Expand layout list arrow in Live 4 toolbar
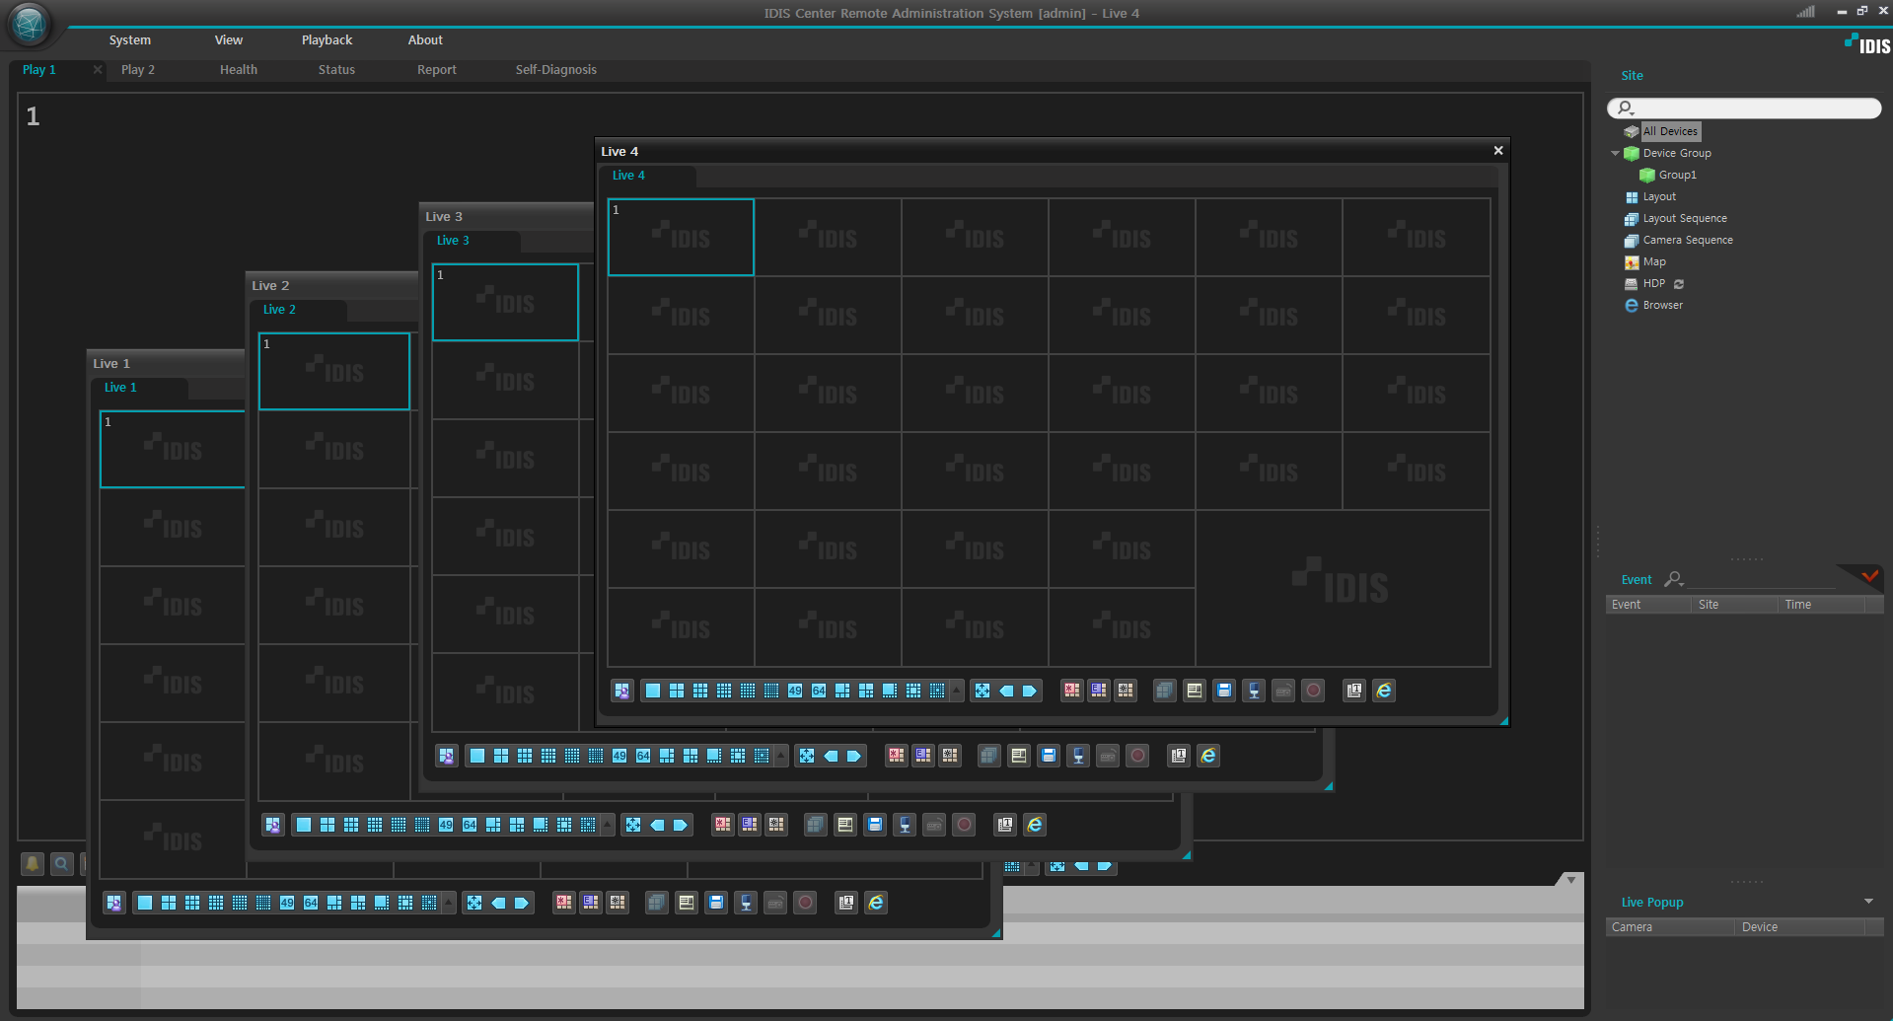Viewport: 1893px width, 1021px height. click(956, 691)
